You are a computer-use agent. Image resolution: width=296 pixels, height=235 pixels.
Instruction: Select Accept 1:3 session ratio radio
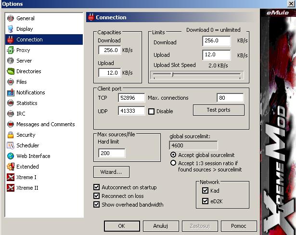[173, 163]
